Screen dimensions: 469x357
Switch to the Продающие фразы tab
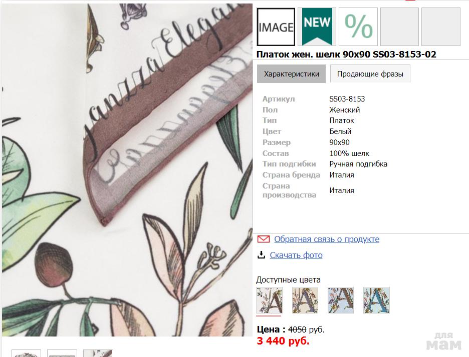pyautogui.click(x=370, y=74)
